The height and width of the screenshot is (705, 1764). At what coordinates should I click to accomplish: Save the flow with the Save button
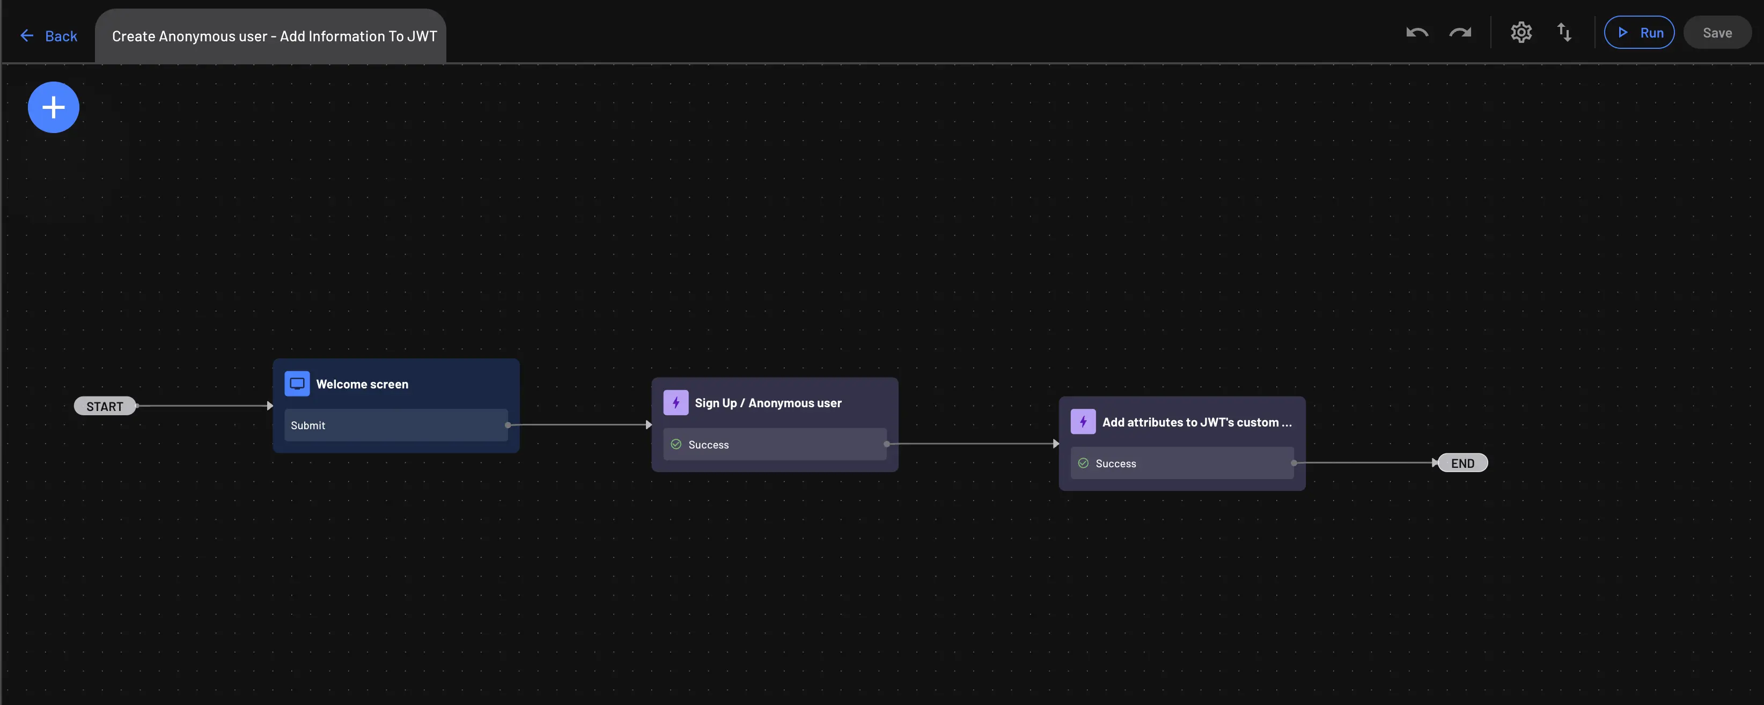1717,32
